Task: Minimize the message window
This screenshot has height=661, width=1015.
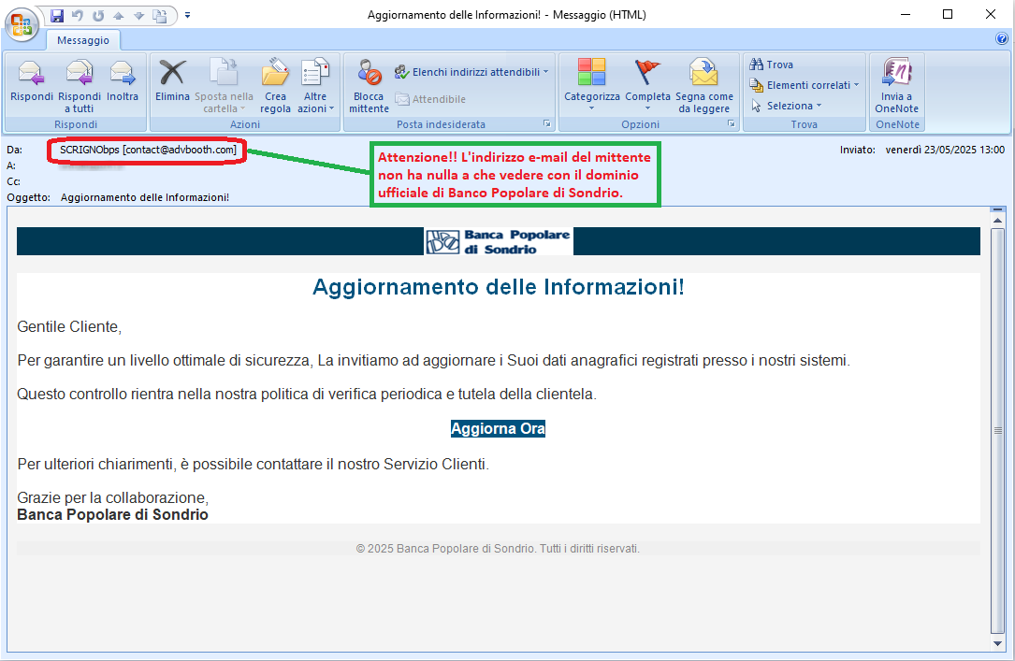Action: pos(906,14)
